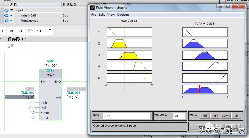Image resolution: width=249 pixels, height=138 pixels.
Task: Click the tag icon beside Initial_Call
Action: (6, 15)
